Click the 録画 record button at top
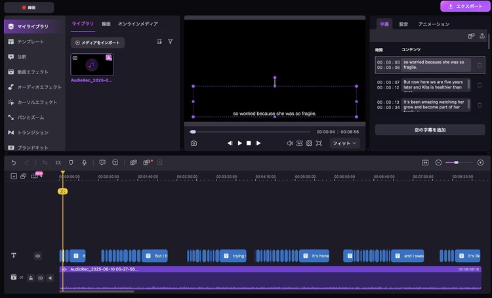Viewport: 492px width, 298px height. coord(29,7)
